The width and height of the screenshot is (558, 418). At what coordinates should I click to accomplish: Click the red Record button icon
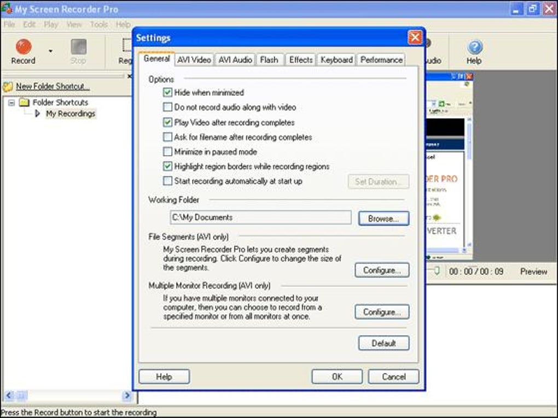tap(24, 46)
